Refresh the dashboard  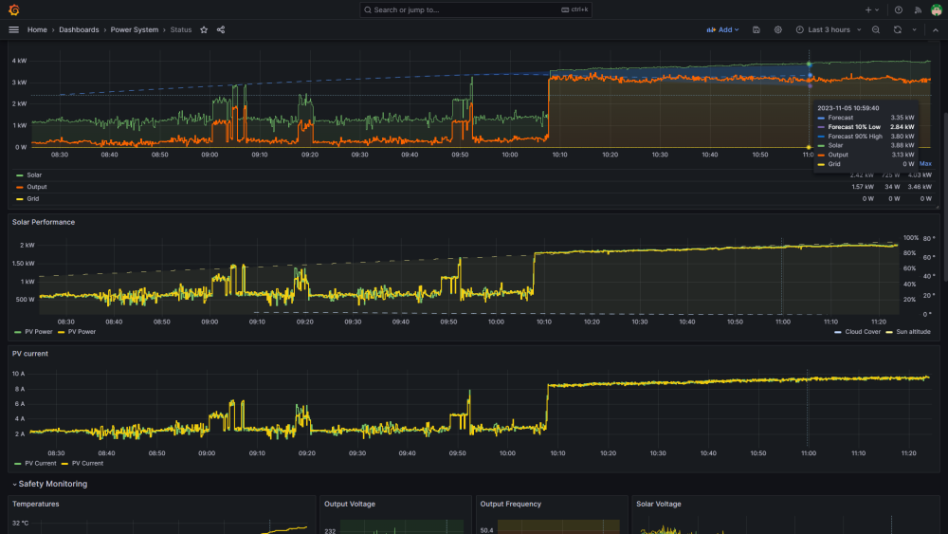click(x=897, y=29)
